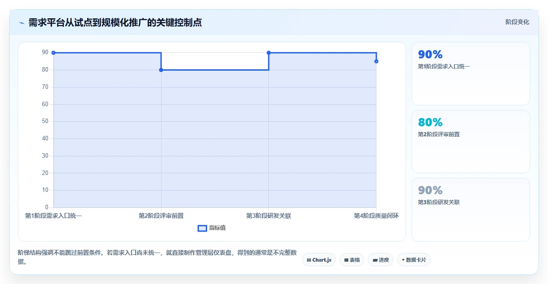This screenshot has width=548, height=284.
Task: Click x-axis label 第3阶段研发关联
Action: pos(269,216)
